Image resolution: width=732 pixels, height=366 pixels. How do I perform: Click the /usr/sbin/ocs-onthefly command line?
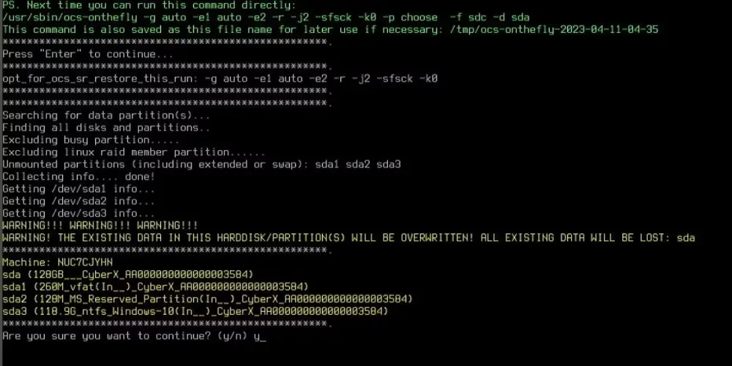click(266, 18)
